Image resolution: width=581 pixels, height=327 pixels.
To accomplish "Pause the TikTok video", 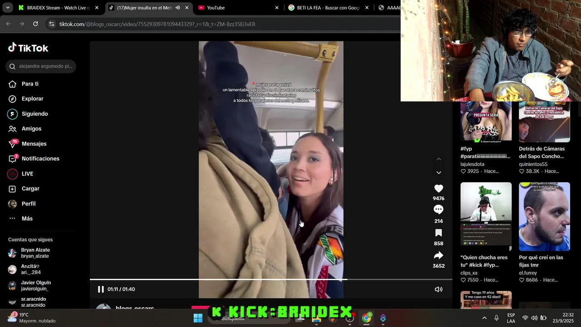I will 101,289.
